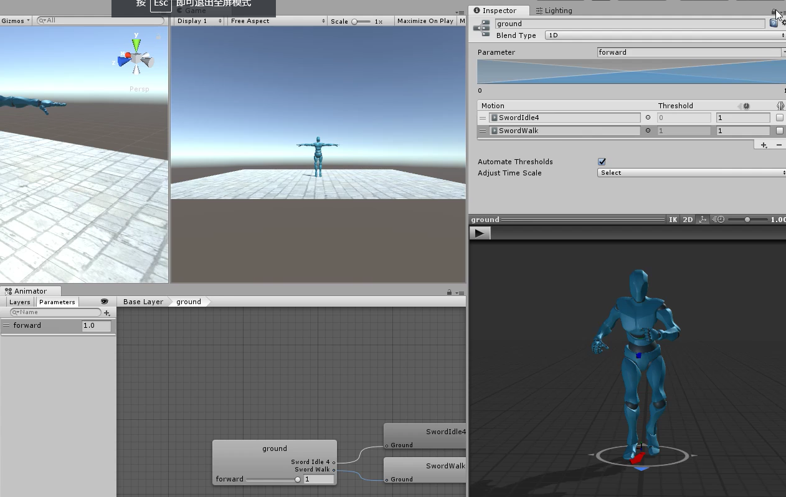Screen dimensions: 786x497
Task: Click the forward parameter value 1.0 field
Action: pos(97,325)
